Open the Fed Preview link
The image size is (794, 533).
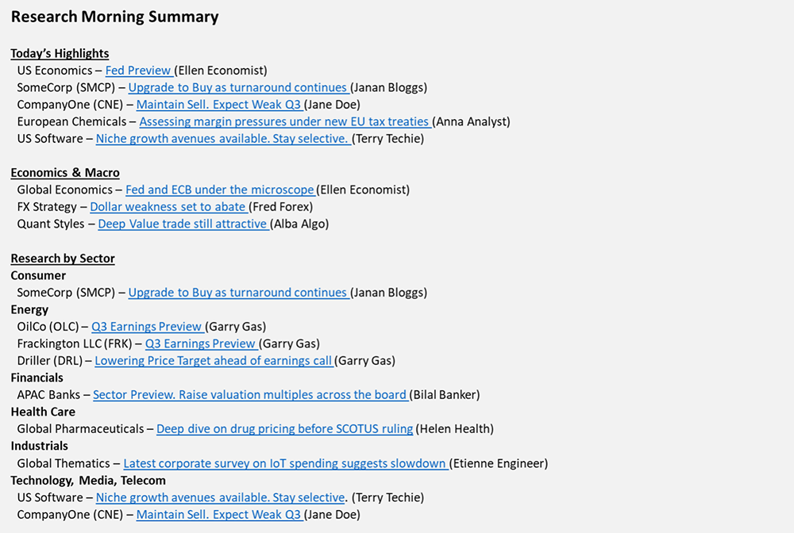click(x=139, y=71)
